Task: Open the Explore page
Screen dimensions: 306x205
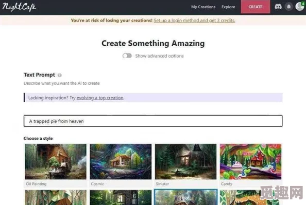Action: point(228,7)
